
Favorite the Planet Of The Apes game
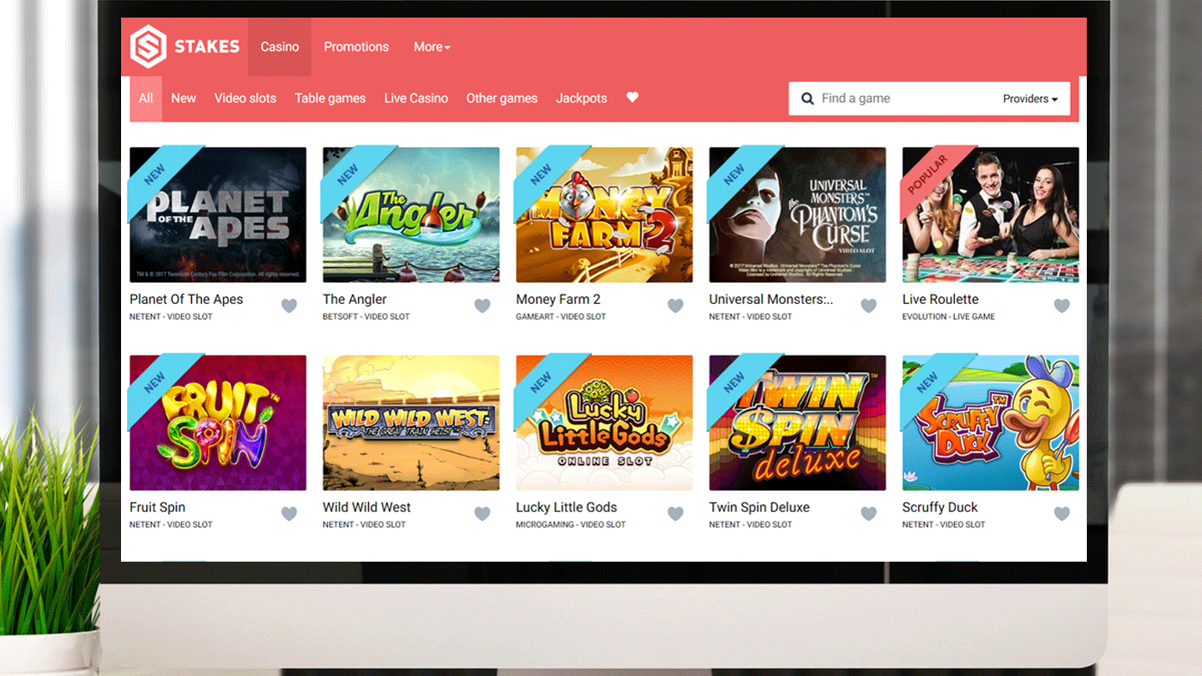pos(289,305)
